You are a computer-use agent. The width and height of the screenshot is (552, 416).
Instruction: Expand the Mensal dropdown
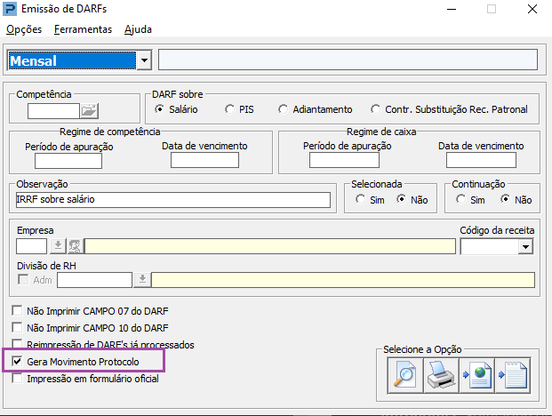[144, 60]
